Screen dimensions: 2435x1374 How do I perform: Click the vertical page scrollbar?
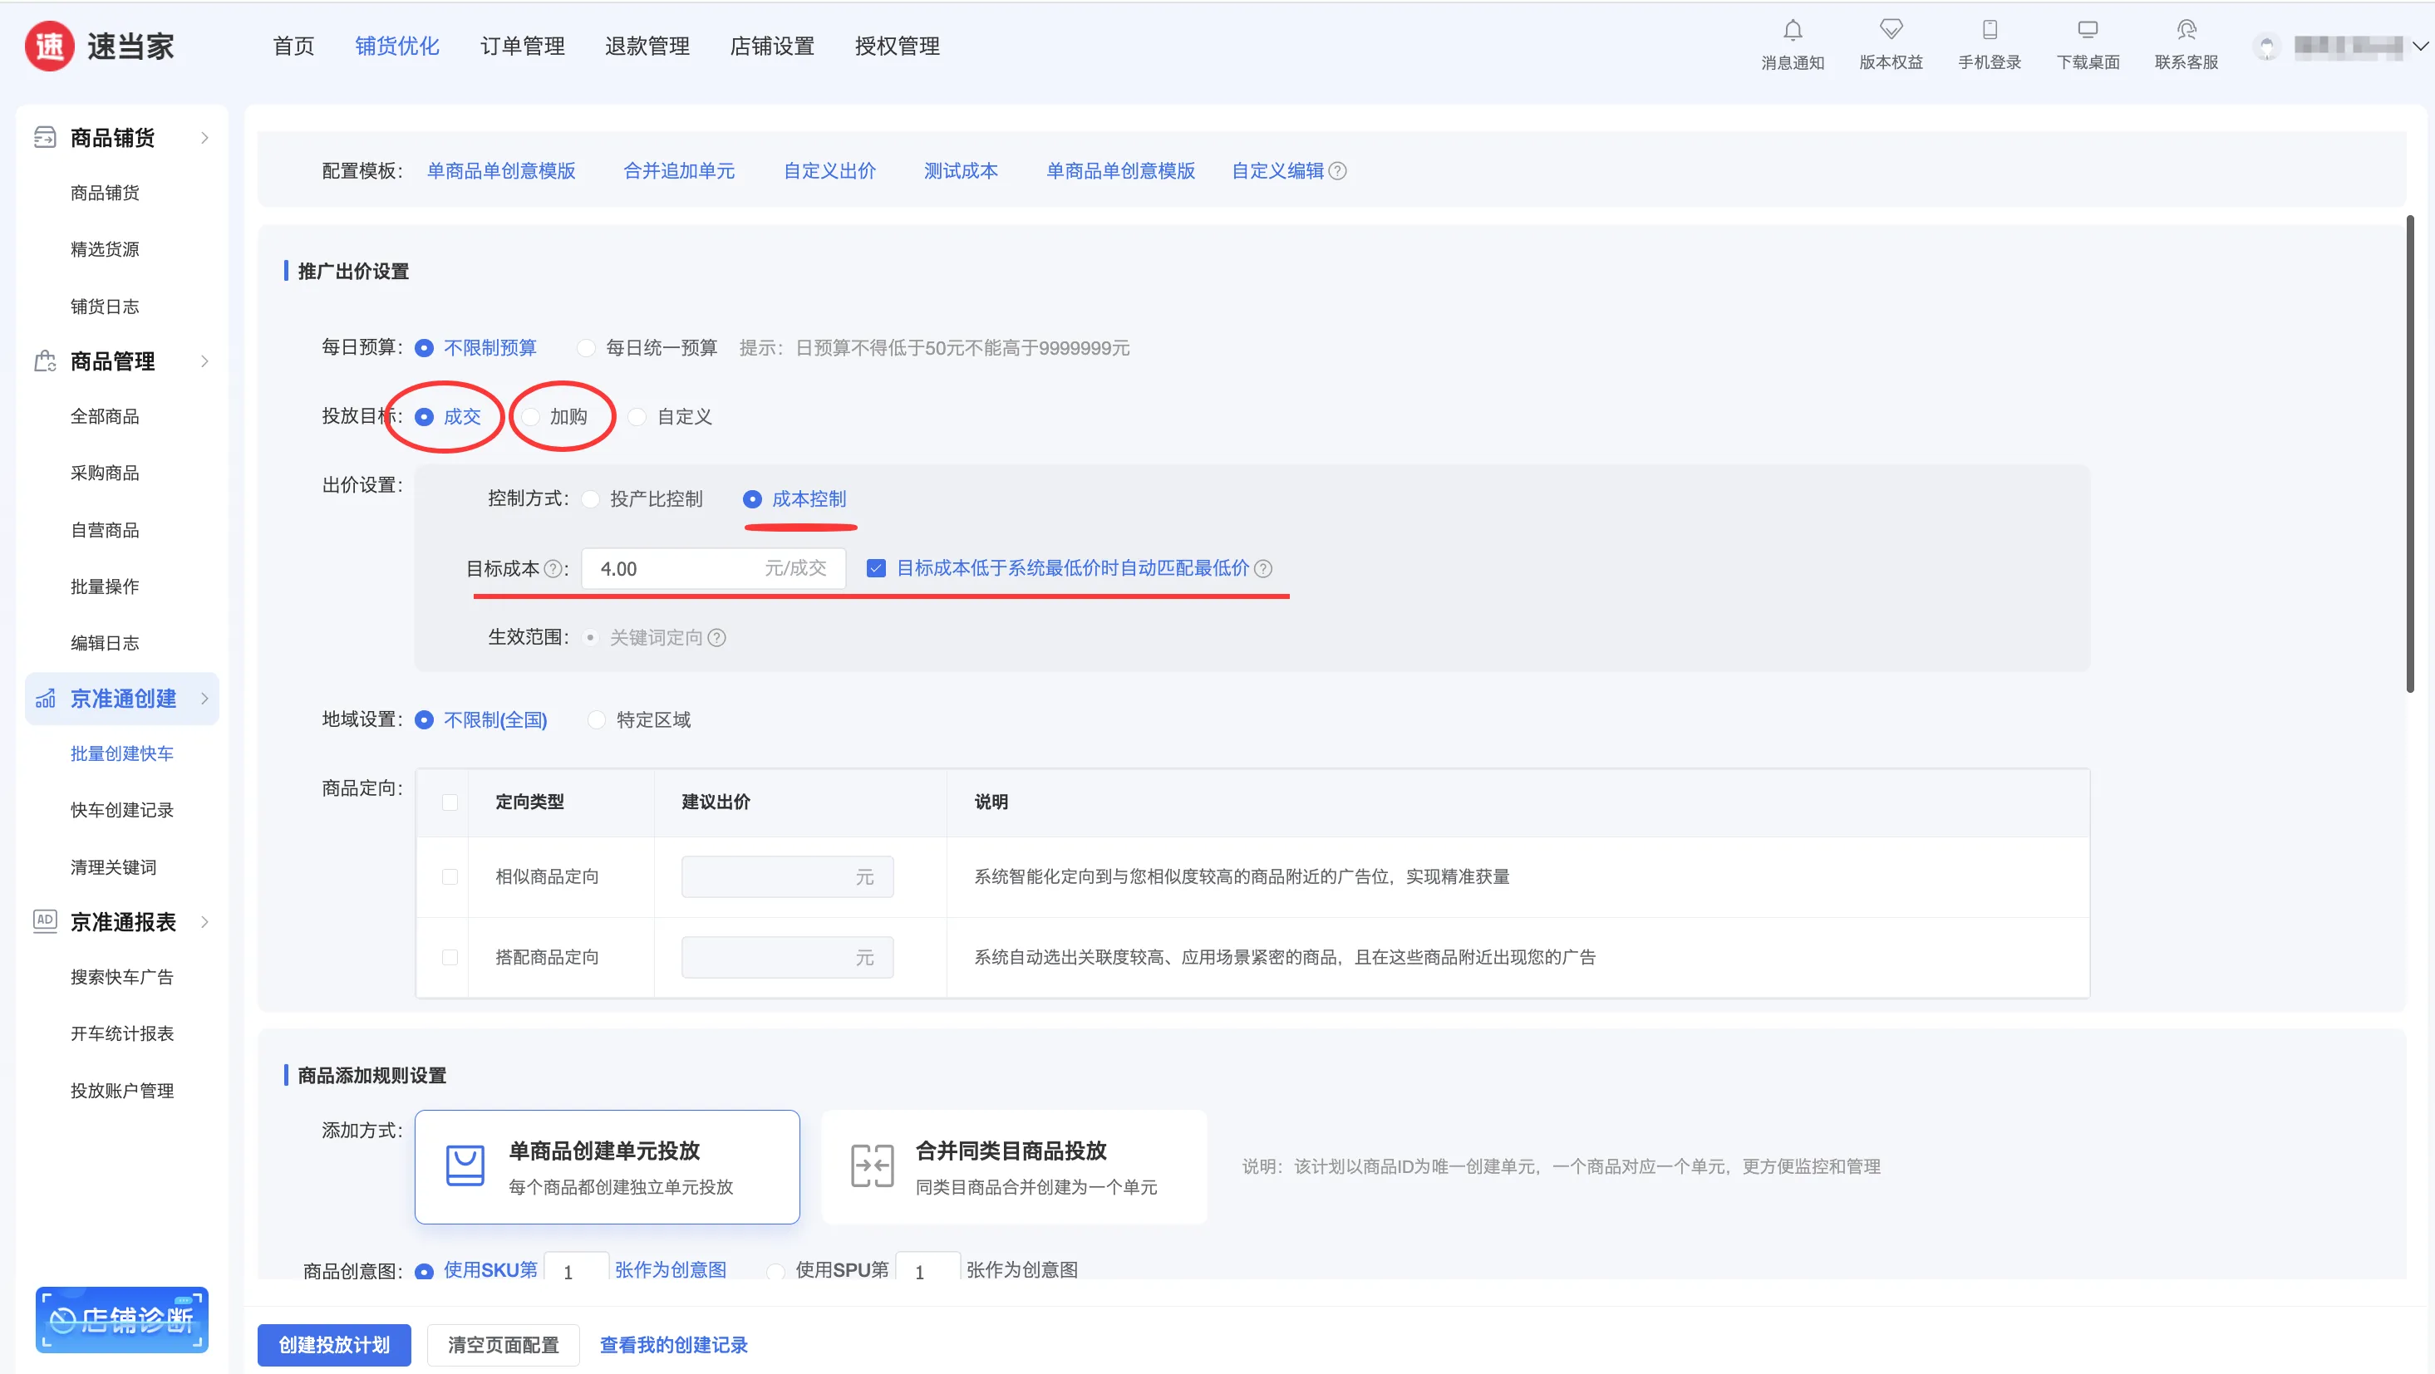tap(2409, 454)
